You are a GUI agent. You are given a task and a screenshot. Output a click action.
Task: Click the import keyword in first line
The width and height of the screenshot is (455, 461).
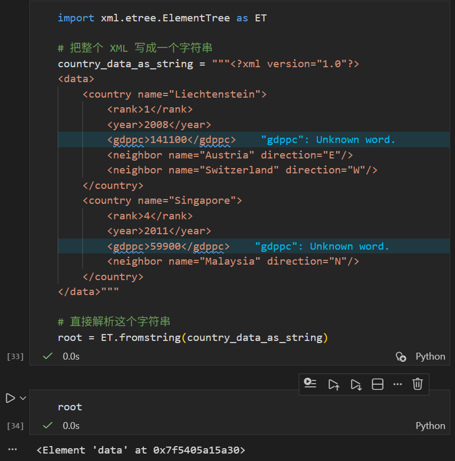point(76,18)
